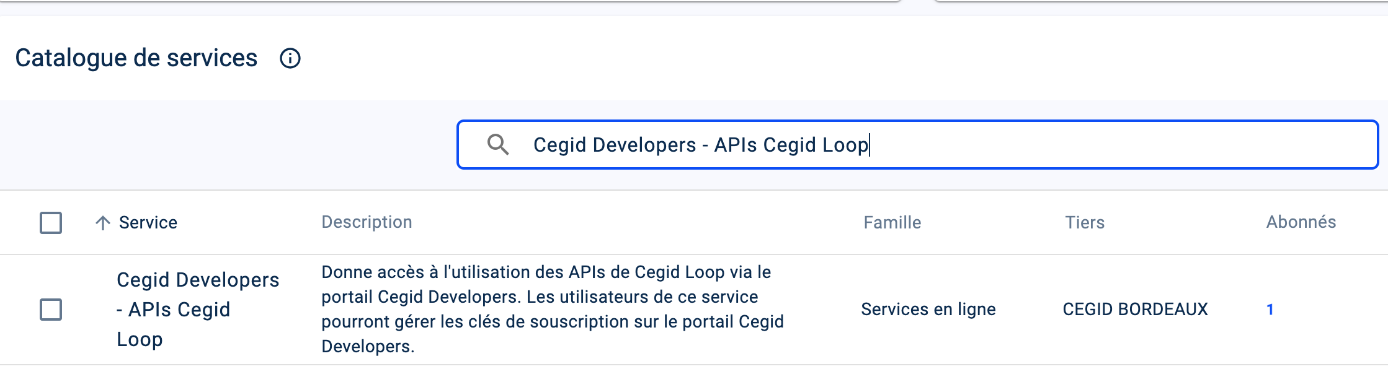Sort by the Famille column header
1388x369 pixels.
click(x=892, y=223)
